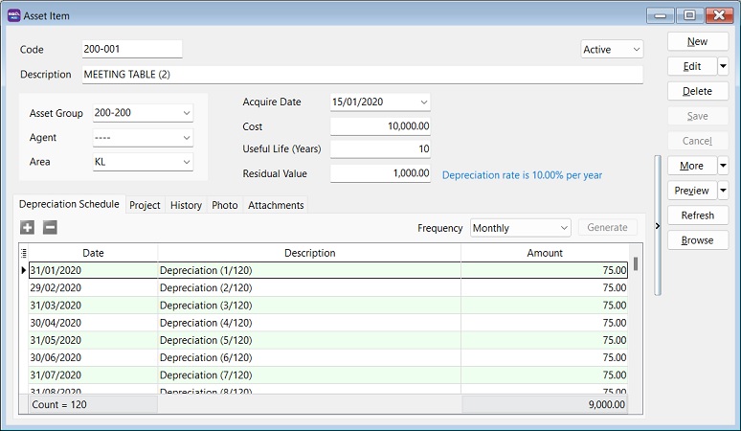Open the Preview button dropdown arrow
Viewport: 741px width, 431px height.
(723, 191)
